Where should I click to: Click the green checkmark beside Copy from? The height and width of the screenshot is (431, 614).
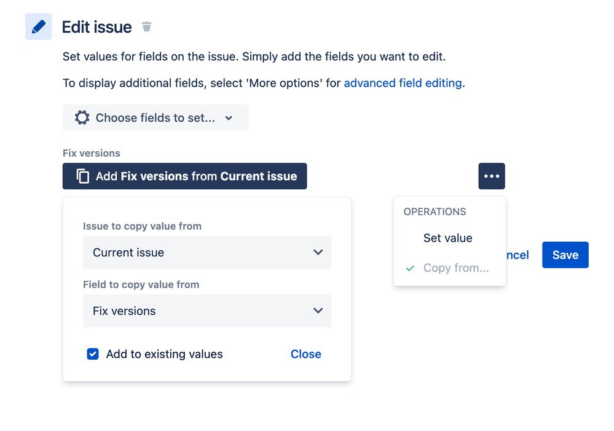coord(410,269)
